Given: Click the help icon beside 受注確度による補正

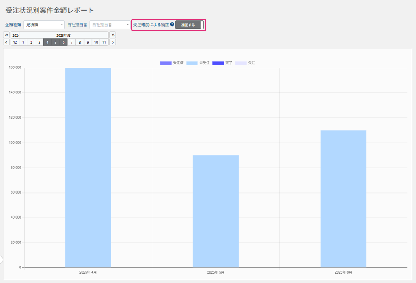Looking at the screenshot, I should click(172, 25).
